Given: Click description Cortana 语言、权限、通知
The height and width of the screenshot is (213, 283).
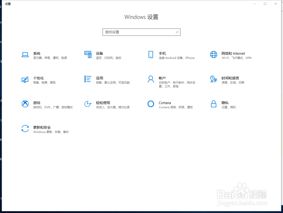Looking at the screenshot, I should pos(176,107).
